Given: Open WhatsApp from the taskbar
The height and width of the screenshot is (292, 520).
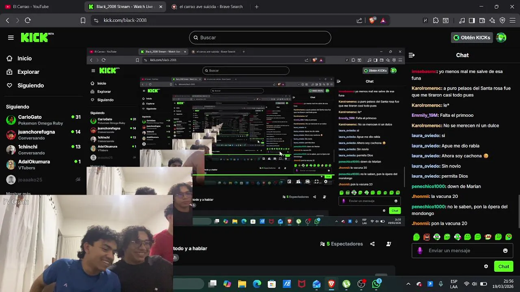Looking at the screenshot, I should point(376,284).
